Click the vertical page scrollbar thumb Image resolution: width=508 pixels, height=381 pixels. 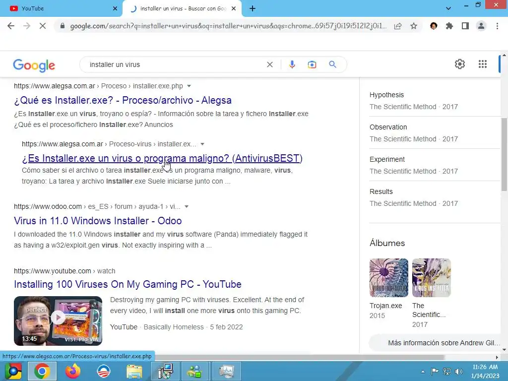click(504, 154)
